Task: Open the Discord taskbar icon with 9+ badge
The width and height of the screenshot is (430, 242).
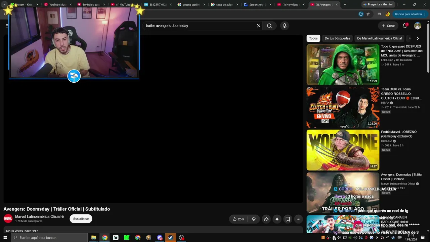Action: click(x=160, y=238)
